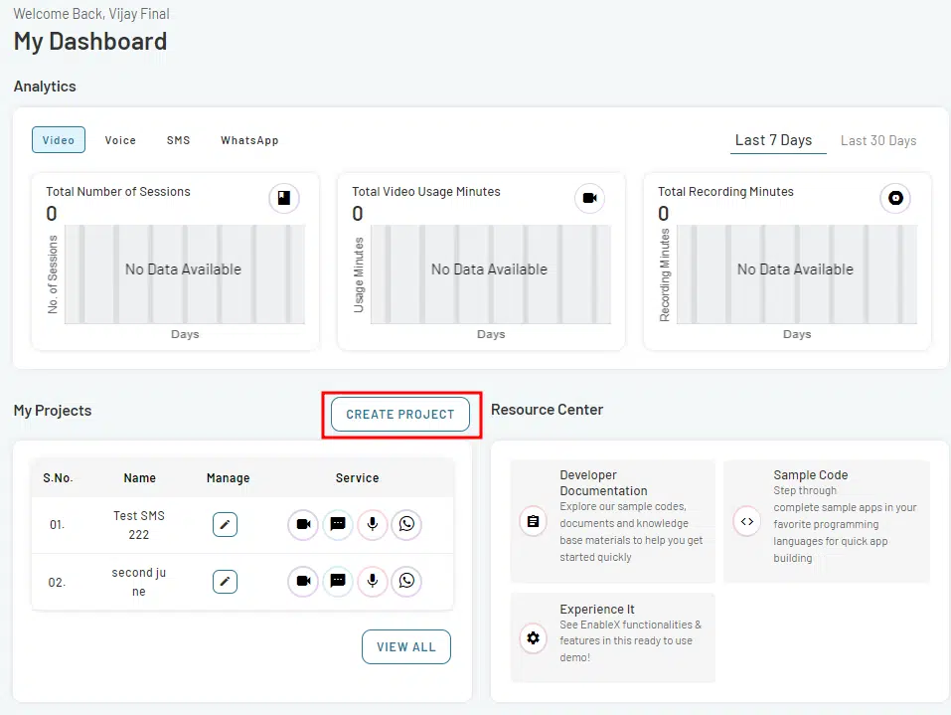Image resolution: width=951 pixels, height=715 pixels.
Task: Click Total Video Usage Minutes camera icon
Action: [x=589, y=199]
